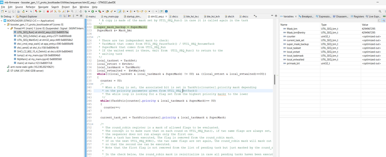Close the Debug view tab
Image resolution: width=386 pixels, height=157 pixels.
(13, 16)
